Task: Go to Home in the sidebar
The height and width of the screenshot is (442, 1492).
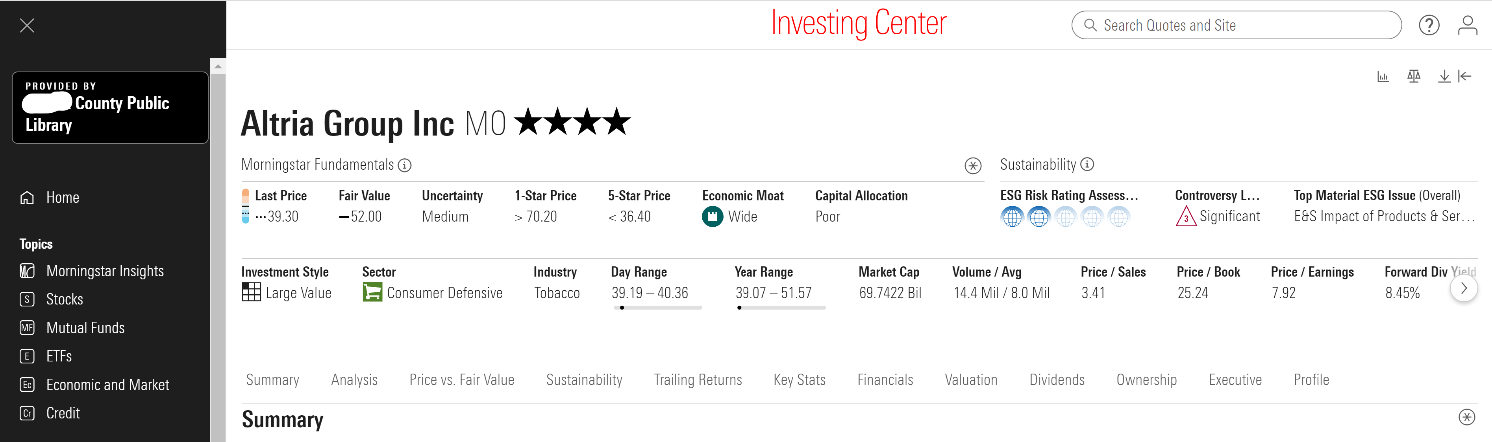Action: coord(63,198)
